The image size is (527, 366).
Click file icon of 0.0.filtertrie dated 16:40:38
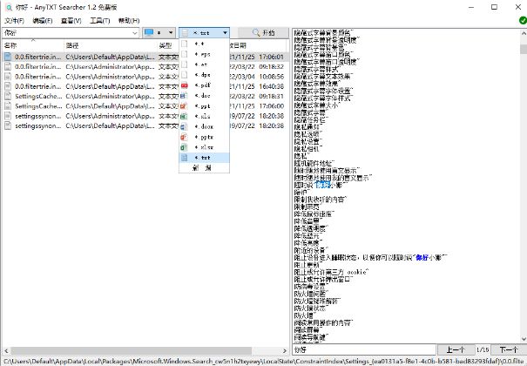pos(8,86)
